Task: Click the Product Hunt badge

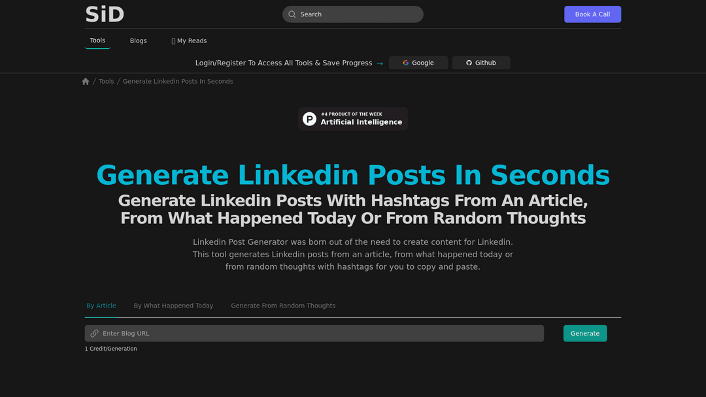Action: click(x=352, y=119)
